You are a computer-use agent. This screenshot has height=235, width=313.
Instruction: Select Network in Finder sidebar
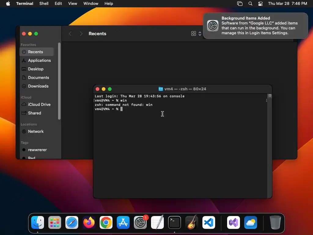(x=37, y=132)
